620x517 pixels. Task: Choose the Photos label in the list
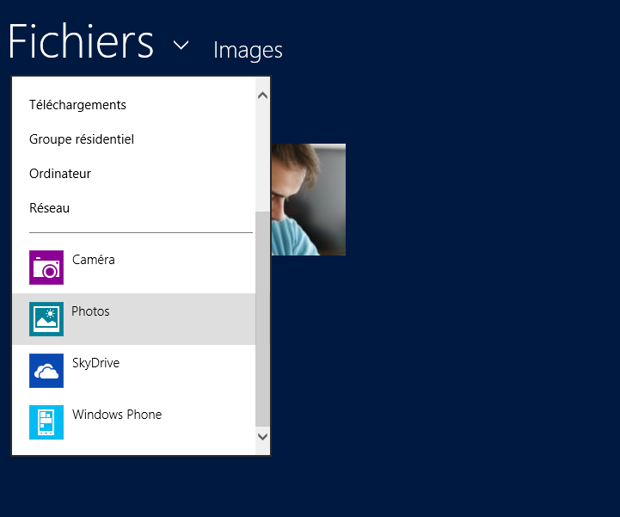click(x=91, y=311)
